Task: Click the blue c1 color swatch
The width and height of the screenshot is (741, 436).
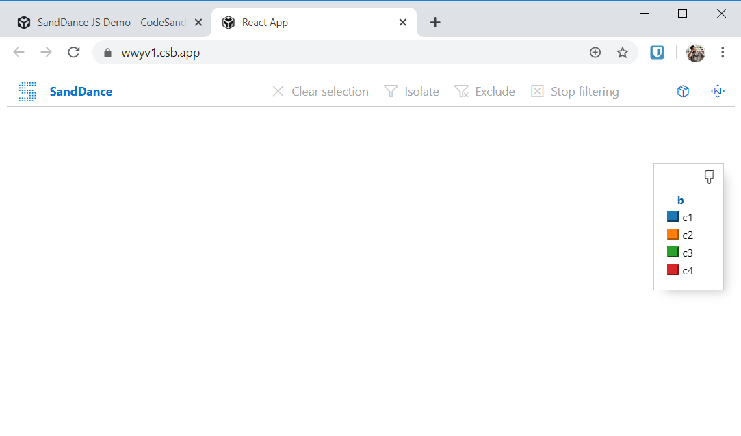Action: coord(671,216)
